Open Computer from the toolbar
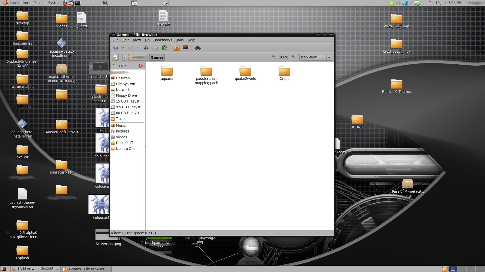This screenshot has height=272, width=485. pos(186,48)
